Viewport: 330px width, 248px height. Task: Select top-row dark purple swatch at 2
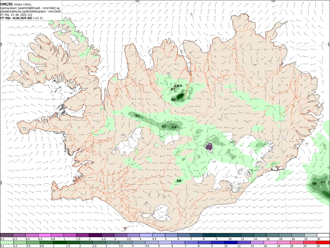coord(95,235)
